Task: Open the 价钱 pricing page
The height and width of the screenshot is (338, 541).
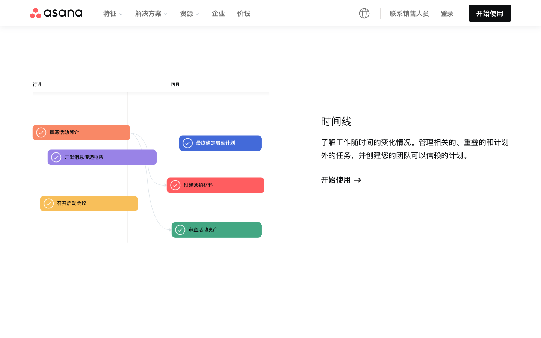Action: tap(244, 14)
